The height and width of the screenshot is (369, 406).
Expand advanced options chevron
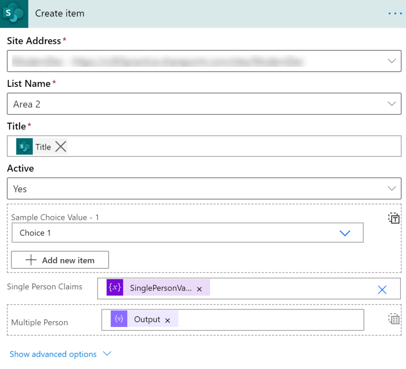[x=107, y=354]
